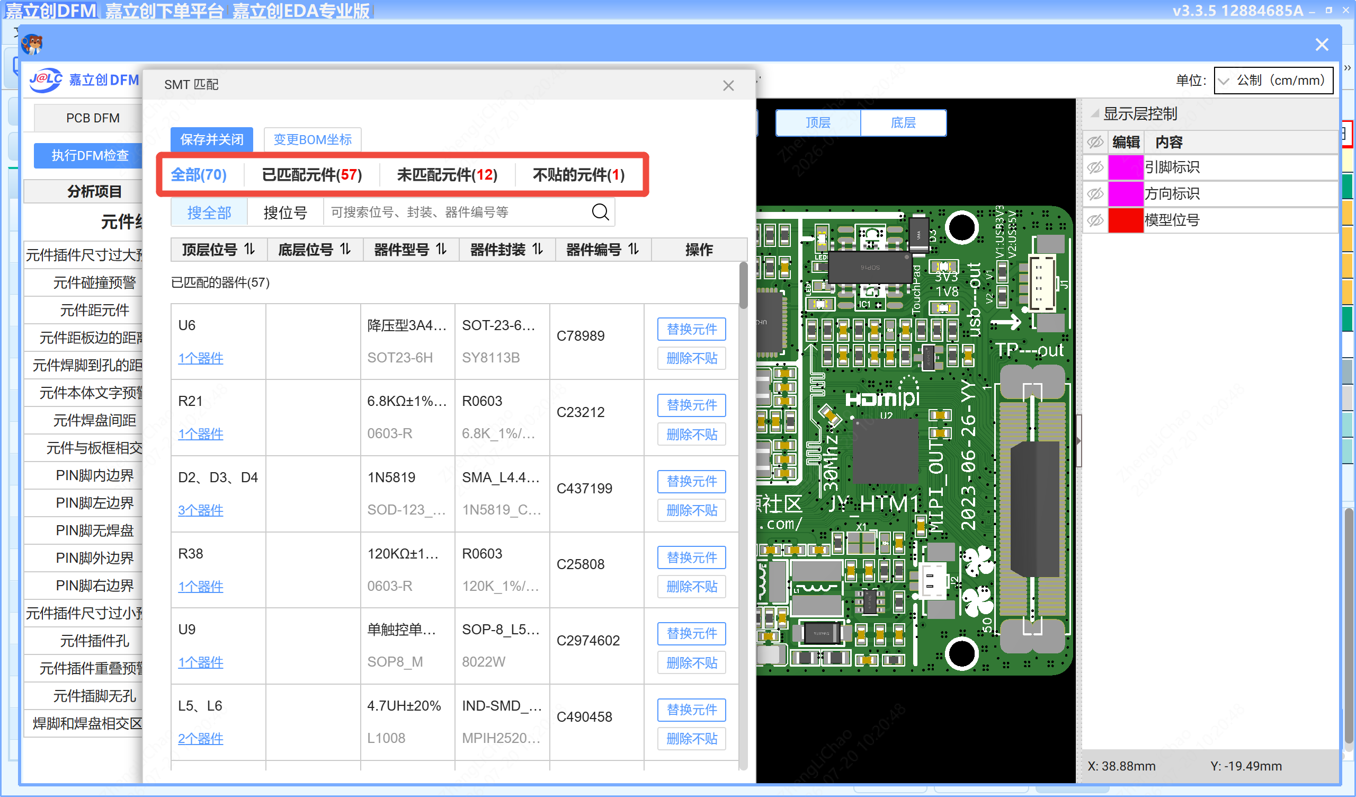
Task: Open the 单位 unit dropdown
Action: click(1273, 81)
